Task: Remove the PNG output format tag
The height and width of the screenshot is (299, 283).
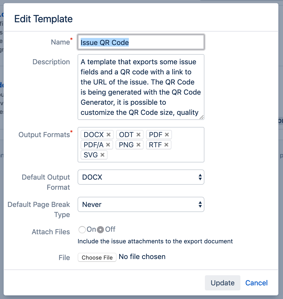Action: (138, 145)
